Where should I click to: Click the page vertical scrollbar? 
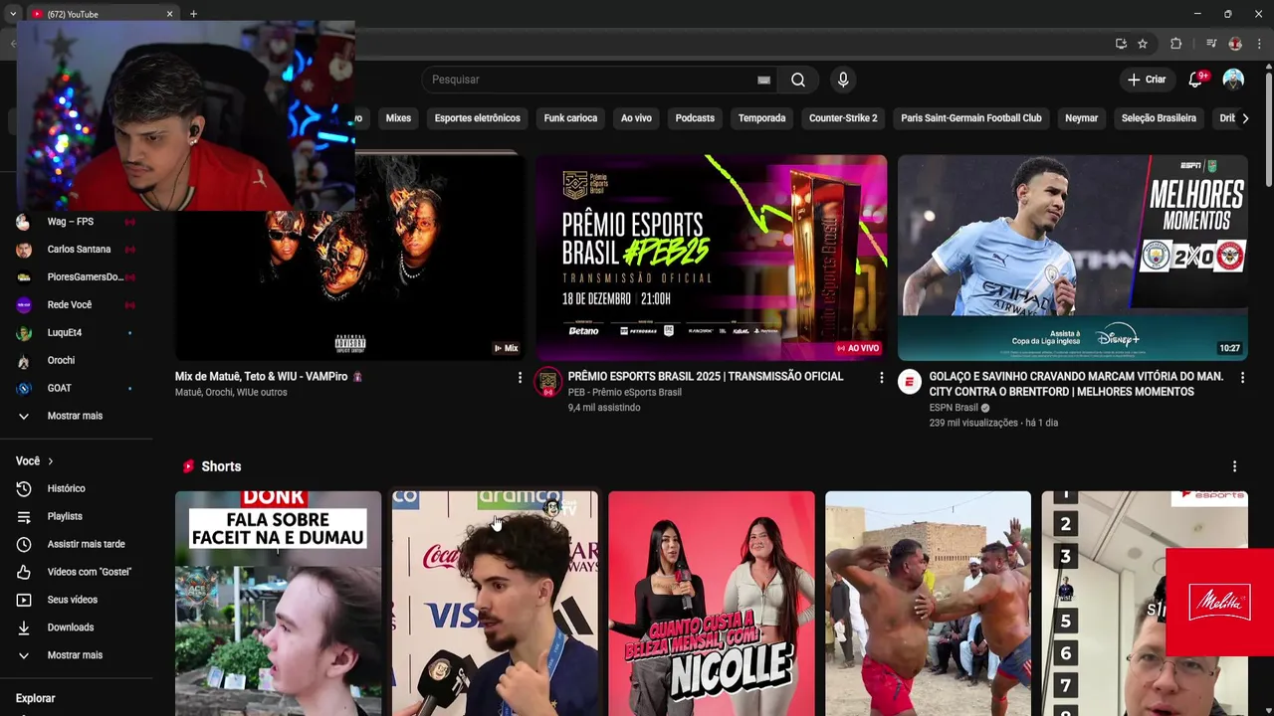(1268, 129)
